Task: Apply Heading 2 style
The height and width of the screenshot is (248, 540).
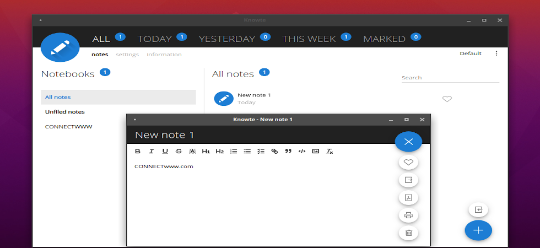Action: coord(220,151)
